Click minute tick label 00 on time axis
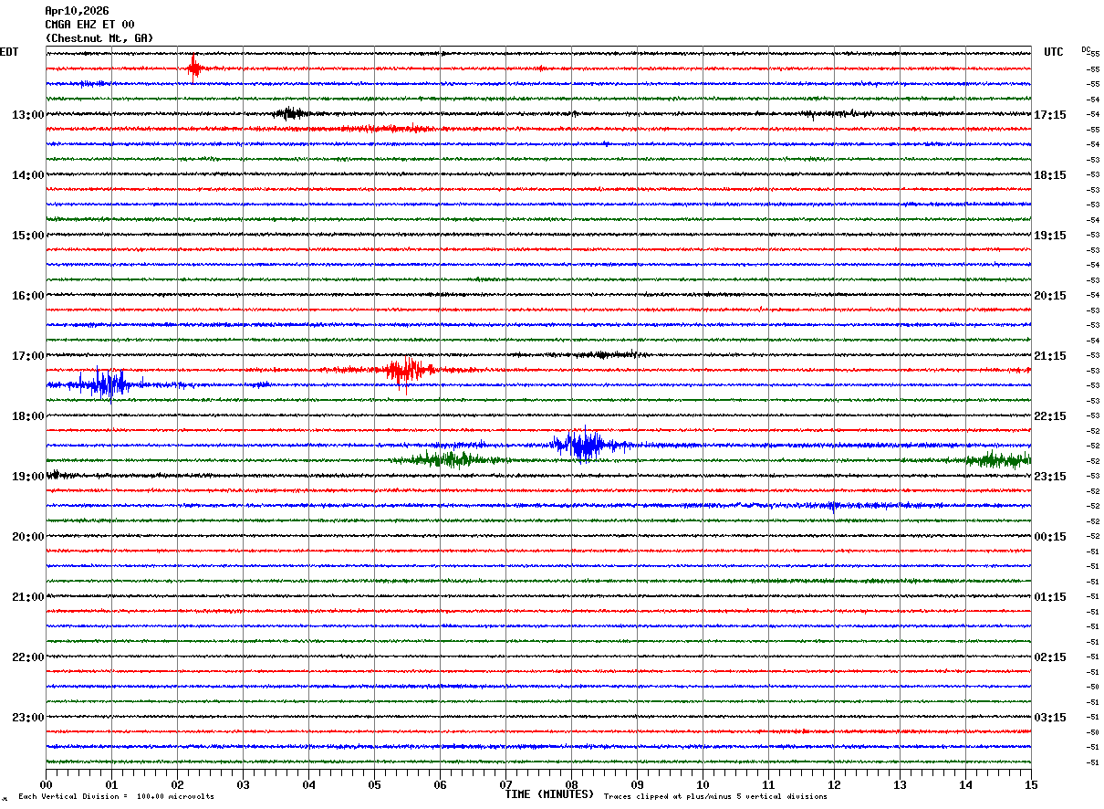Screen dimensions: 1104x809 [x=46, y=785]
